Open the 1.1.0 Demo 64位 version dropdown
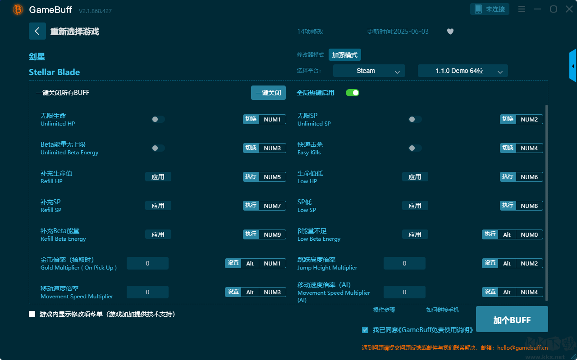This screenshot has width=577, height=360. [x=463, y=71]
